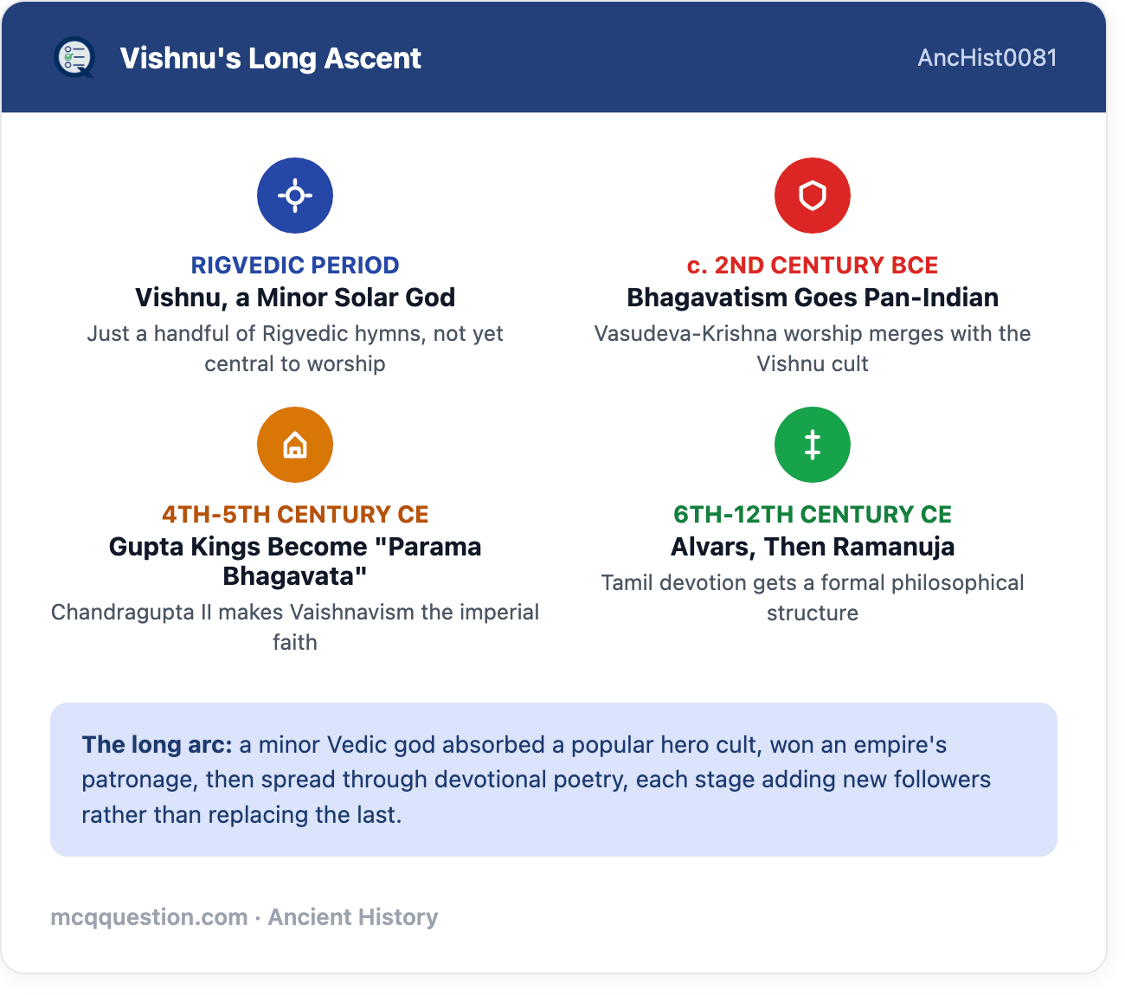This screenshot has height=995, width=1125.
Task: Click the Vasudeva-Krishna worship description text
Action: pyautogui.click(x=813, y=349)
